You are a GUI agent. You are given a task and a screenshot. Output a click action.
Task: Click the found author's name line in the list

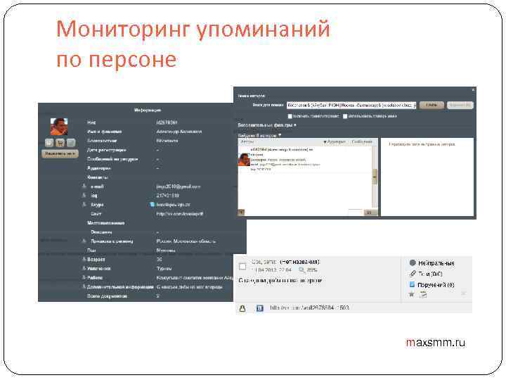pos(282,150)
